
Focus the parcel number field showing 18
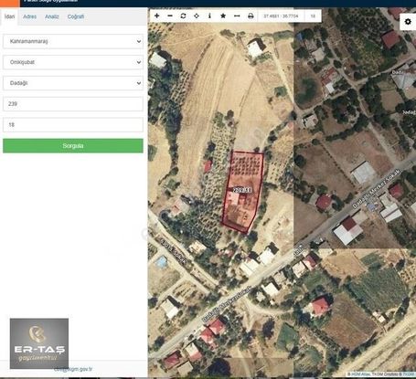(x=73, y=125)
